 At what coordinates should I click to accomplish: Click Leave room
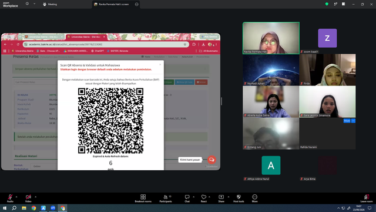point(367,198)
